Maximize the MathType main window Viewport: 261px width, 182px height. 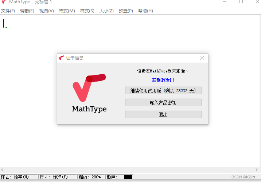(241, 2)
